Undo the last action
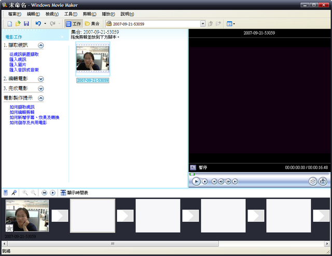This screenshot has height=256, width=332. click(x=38, y=24)
